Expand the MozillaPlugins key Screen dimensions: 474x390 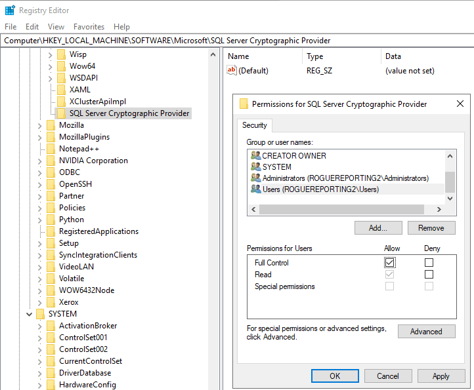(39, 138)
